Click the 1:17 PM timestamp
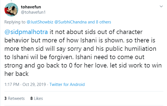Screen dimensions: 167x106 12,85
